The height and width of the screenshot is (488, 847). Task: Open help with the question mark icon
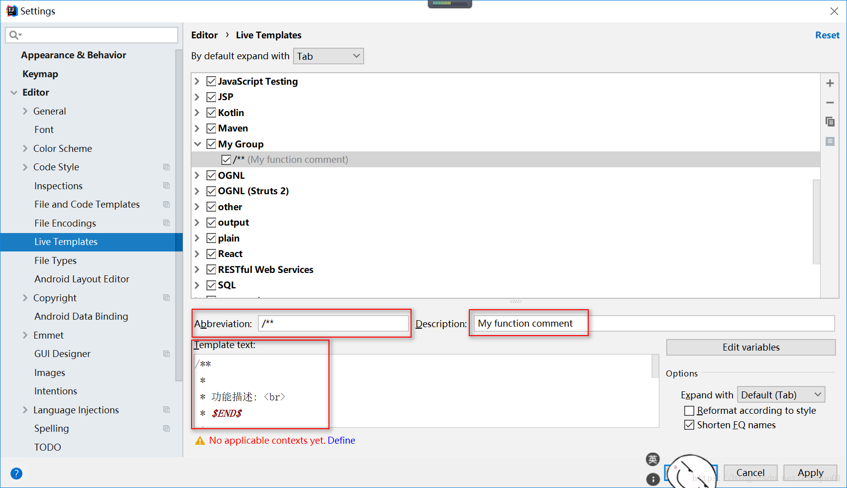16,474
